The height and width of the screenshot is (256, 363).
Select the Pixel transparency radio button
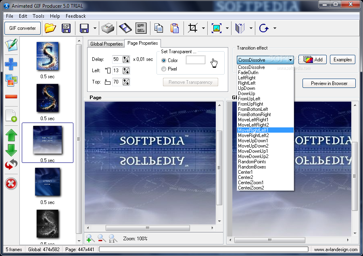(x=164, y=69)
